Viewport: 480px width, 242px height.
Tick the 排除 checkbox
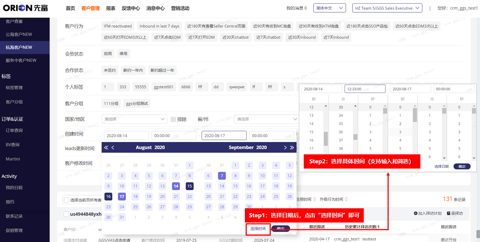tap(173, 119)
